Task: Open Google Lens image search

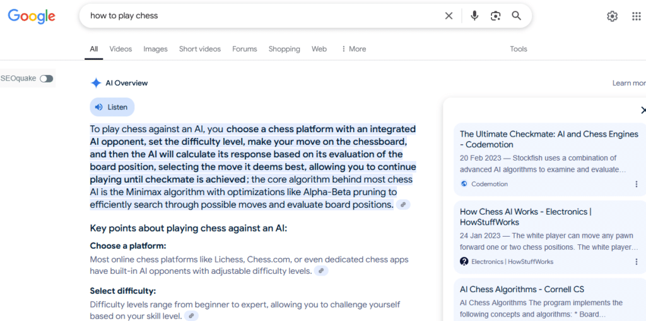Action: tap(495, 16)
